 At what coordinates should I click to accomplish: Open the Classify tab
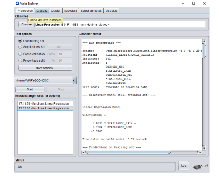[42, 11]
